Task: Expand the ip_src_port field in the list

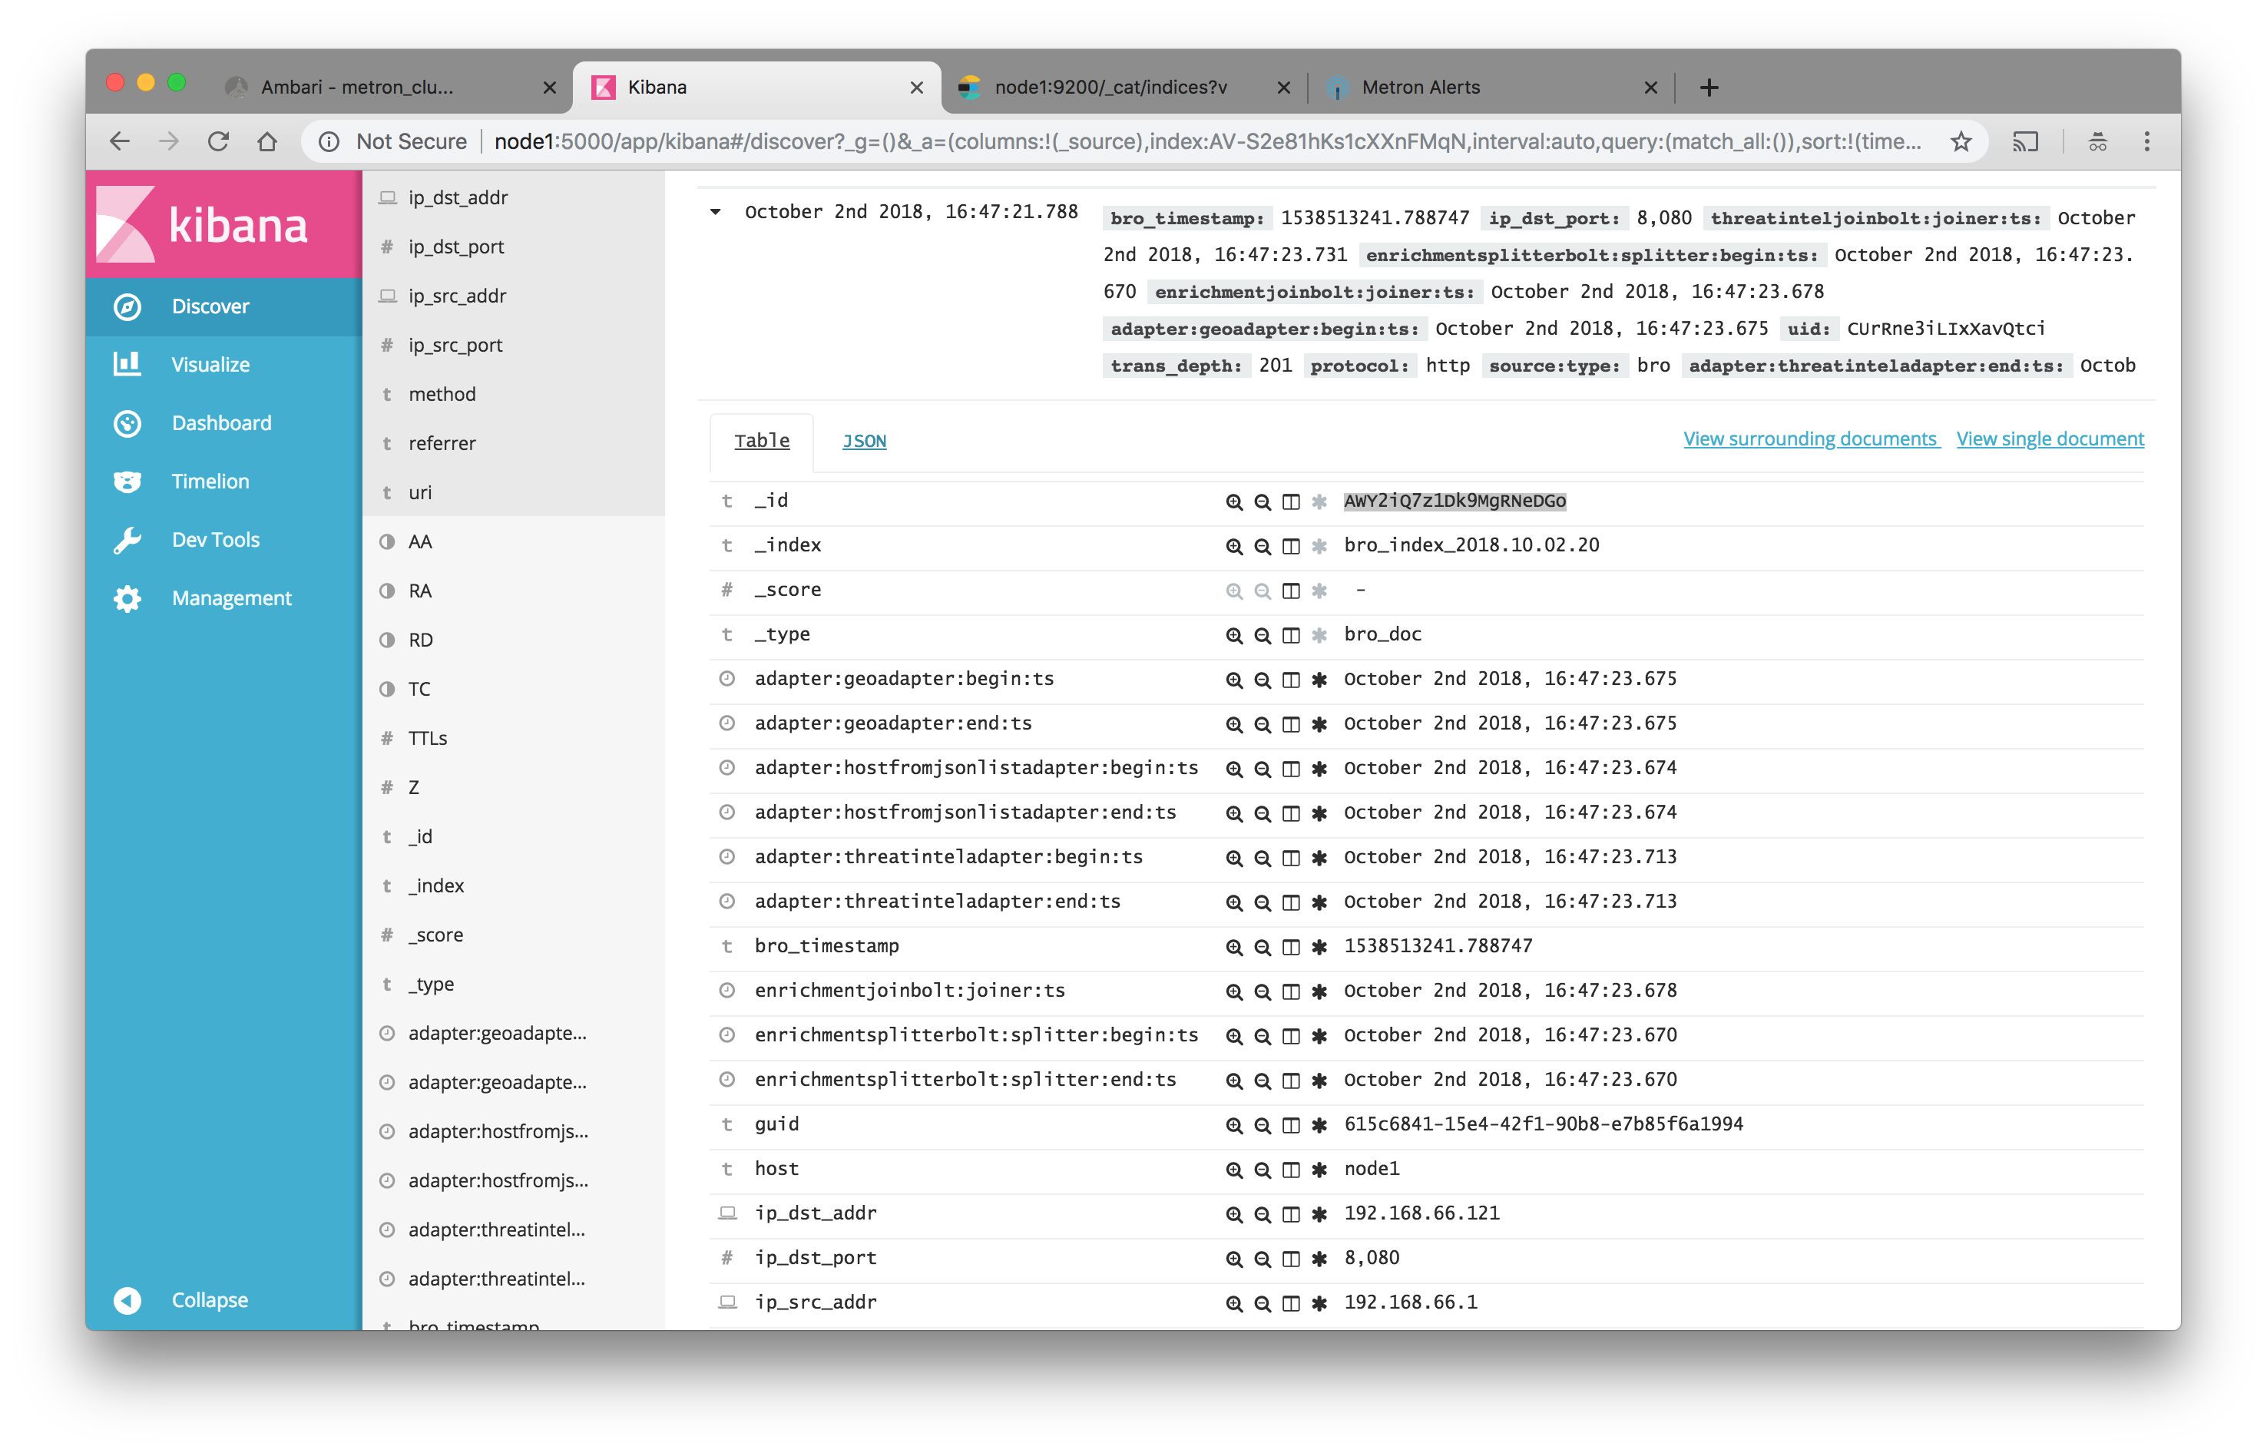Action: point(455,346)
